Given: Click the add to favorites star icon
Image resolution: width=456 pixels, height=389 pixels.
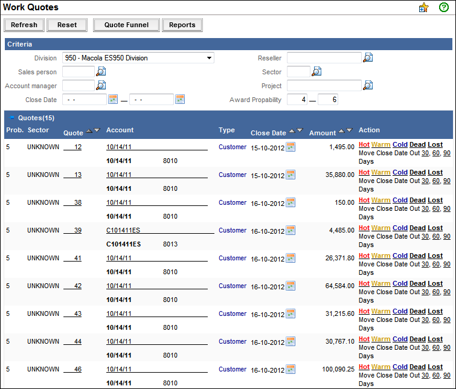Looking at the screenshot, I should point(423,7).
